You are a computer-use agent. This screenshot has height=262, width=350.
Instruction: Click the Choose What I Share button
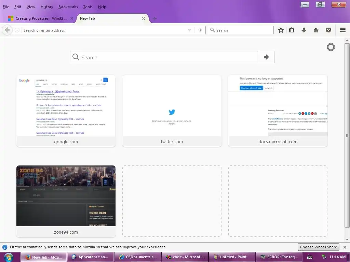click(319, 247)
